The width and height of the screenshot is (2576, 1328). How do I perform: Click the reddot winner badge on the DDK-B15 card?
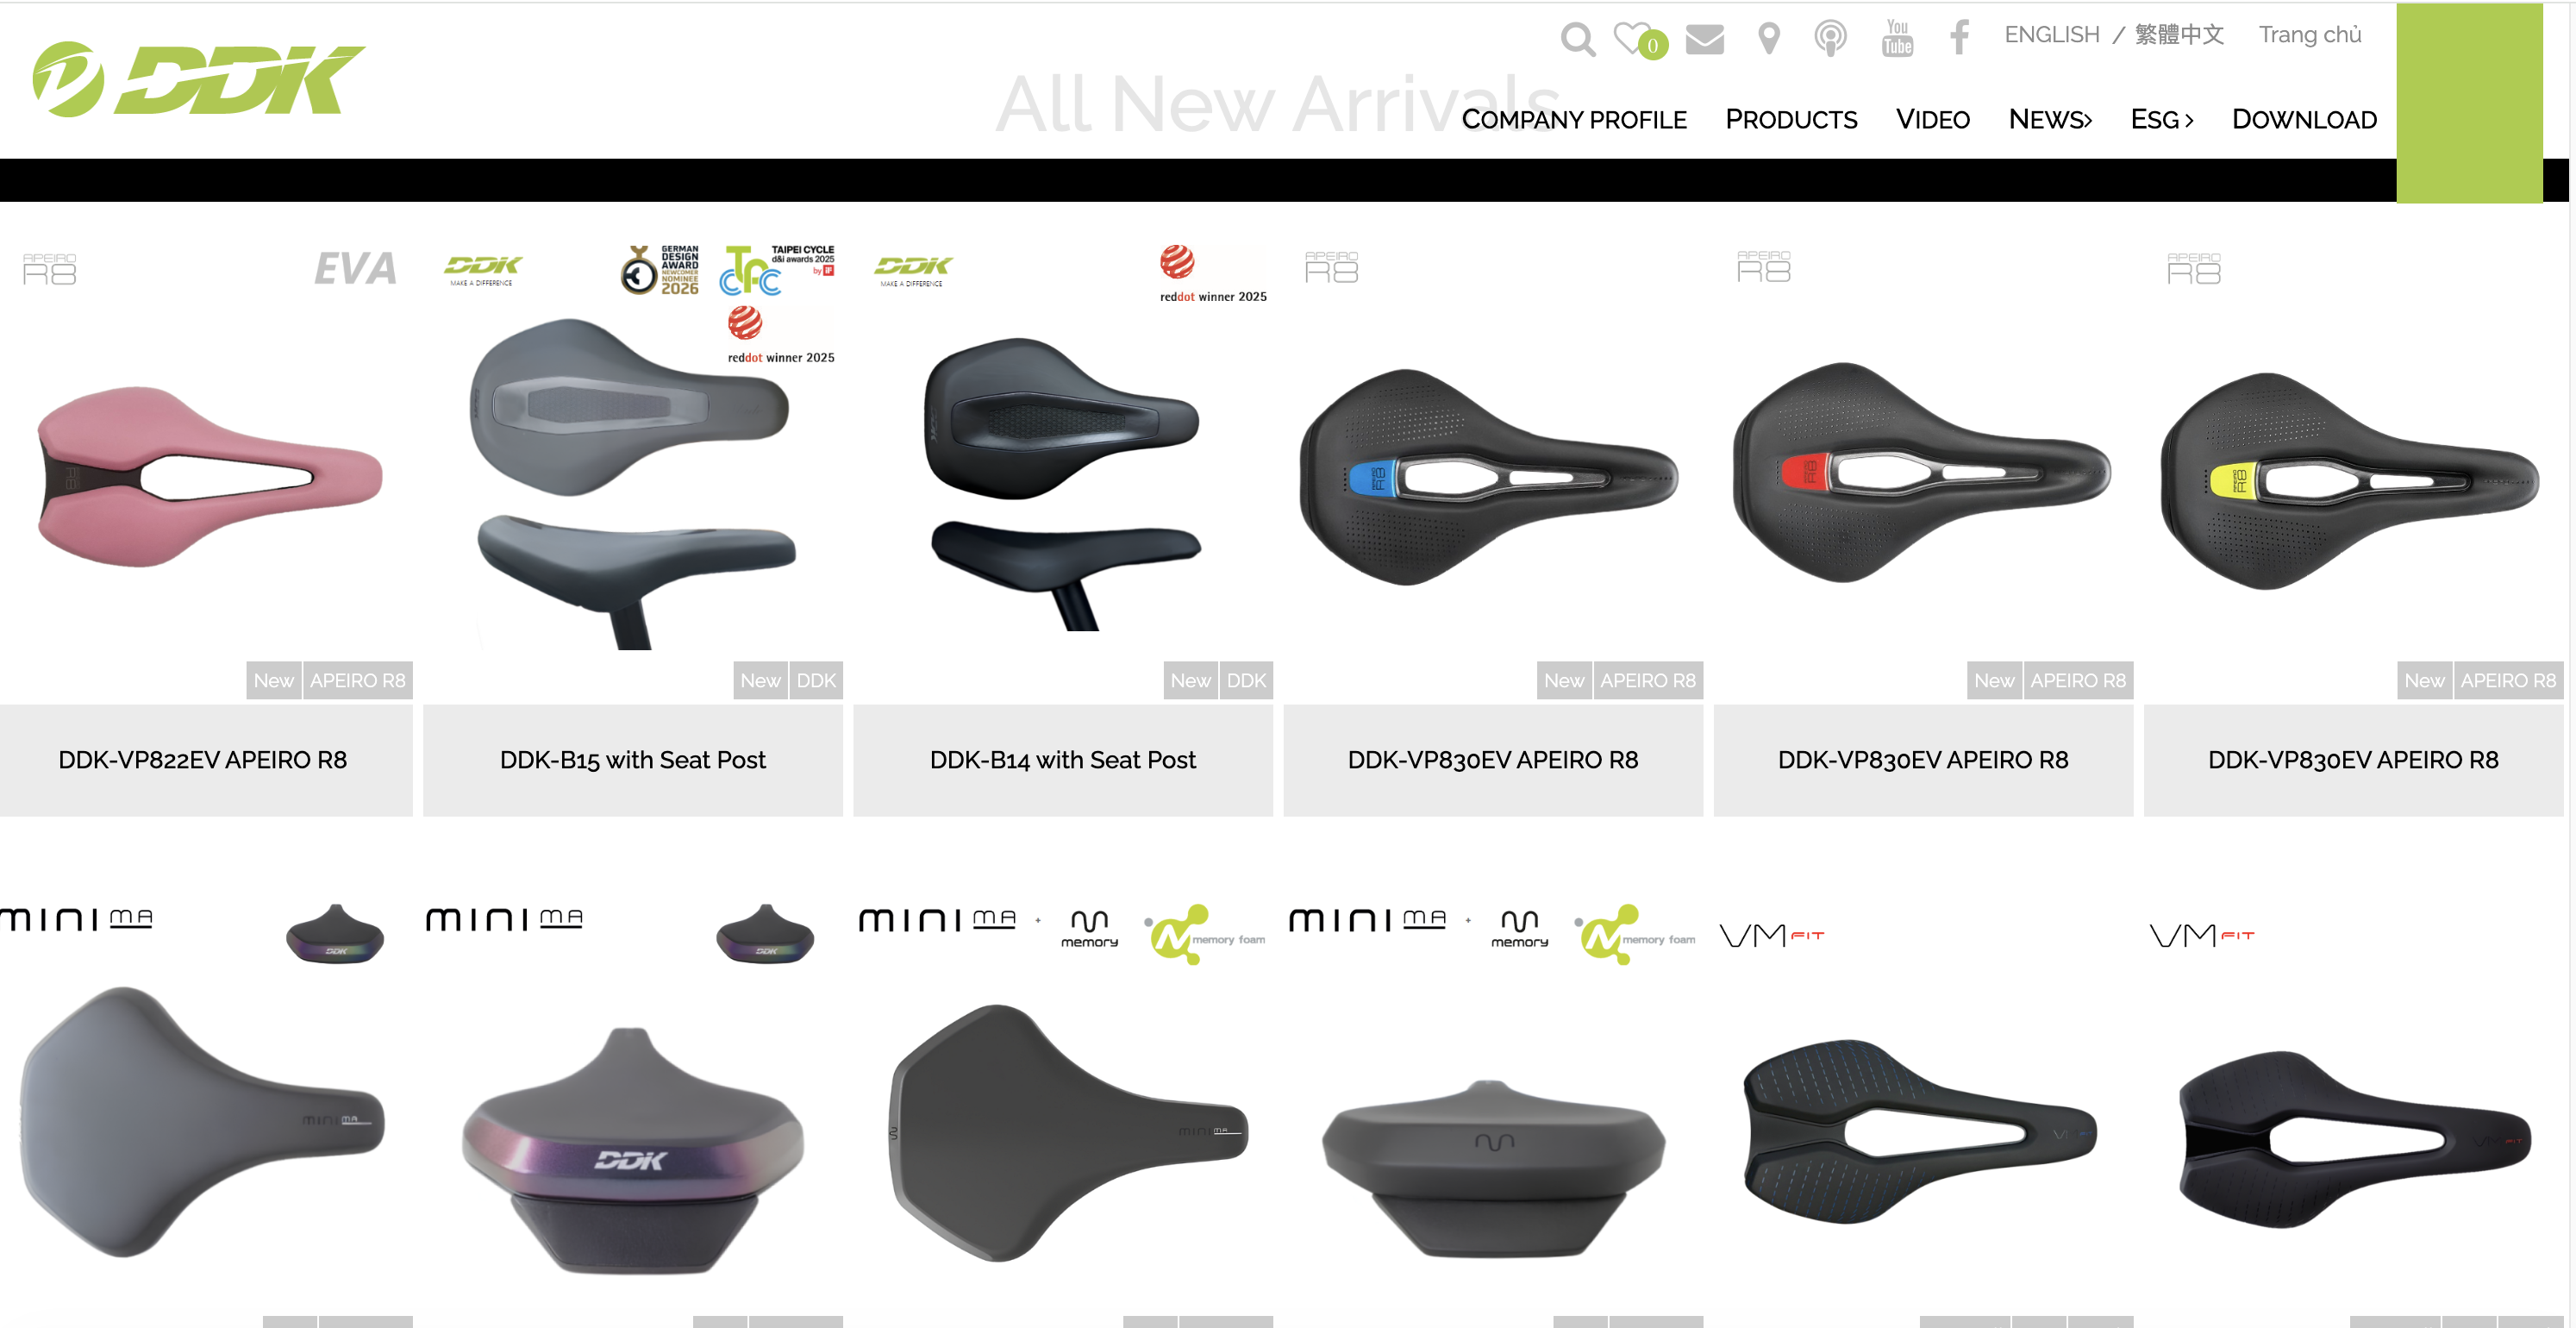(781, 335)
